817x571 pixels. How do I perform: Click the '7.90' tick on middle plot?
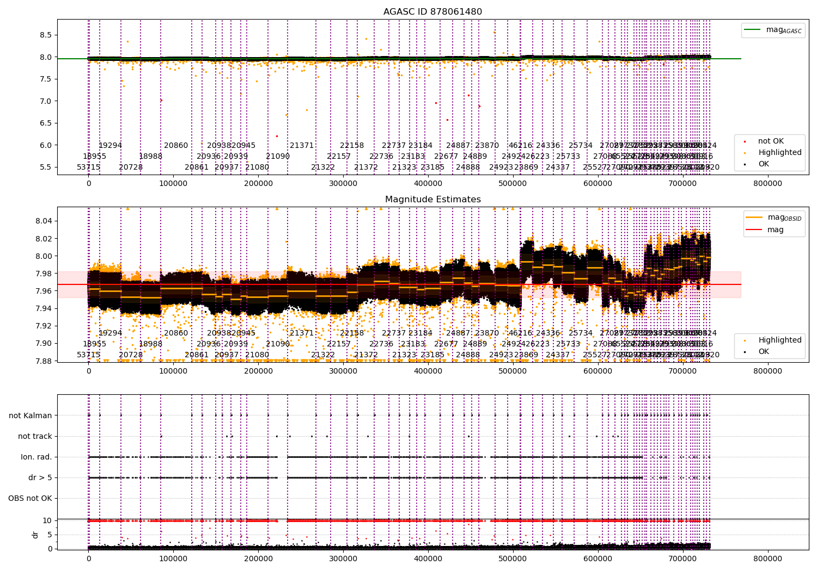pos(44,343)
